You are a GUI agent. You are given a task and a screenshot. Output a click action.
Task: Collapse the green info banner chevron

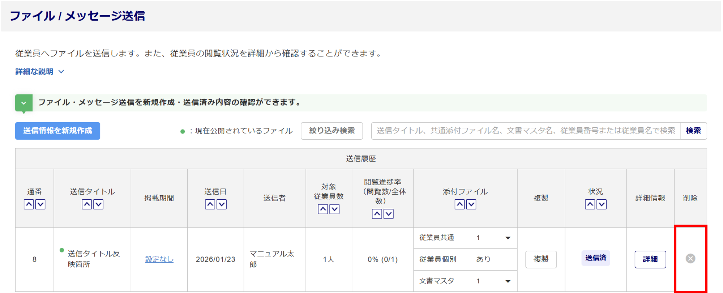pos(24,103)
